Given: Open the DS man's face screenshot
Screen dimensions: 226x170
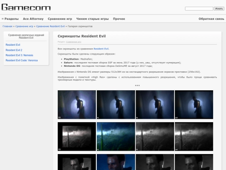Looking at the screenshot, I should [77, 162].
